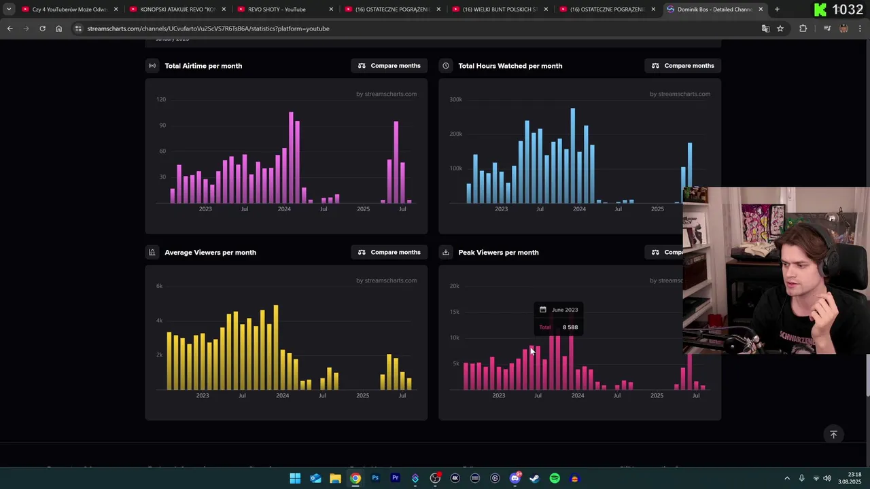The width and height of the screenshot is (870, 489).
Task: Open Discord from the taskbar
Action: pos(515,479)
